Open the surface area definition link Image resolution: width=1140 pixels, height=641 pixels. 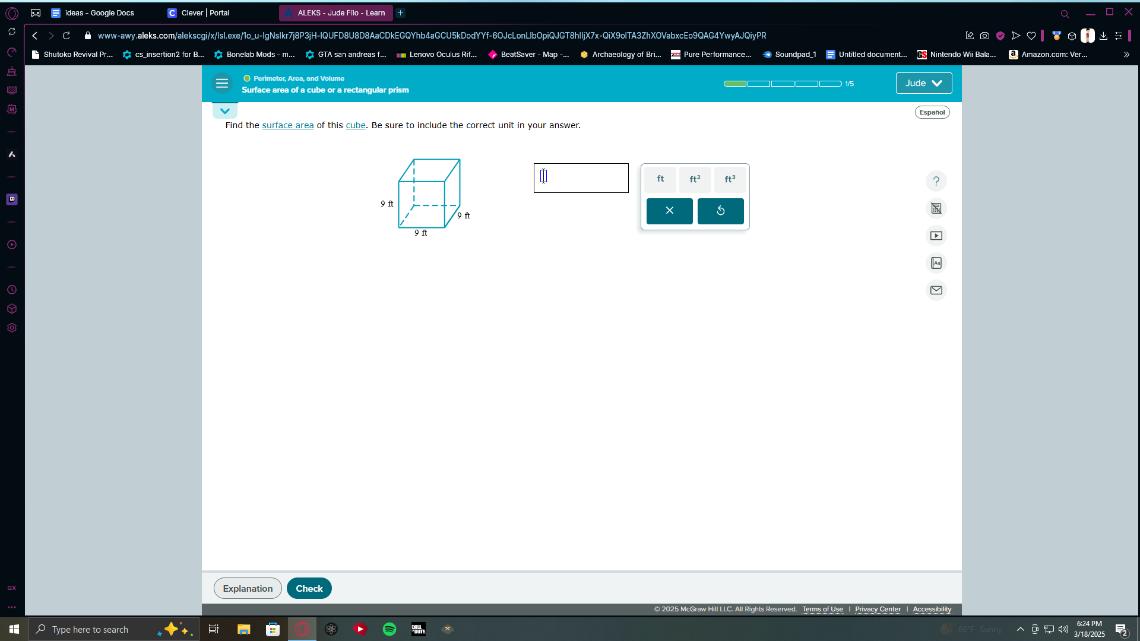[x=288, y=125]
